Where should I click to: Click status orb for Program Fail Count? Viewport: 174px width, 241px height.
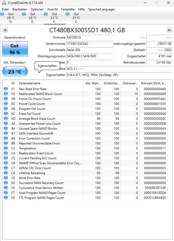[6, 109]
